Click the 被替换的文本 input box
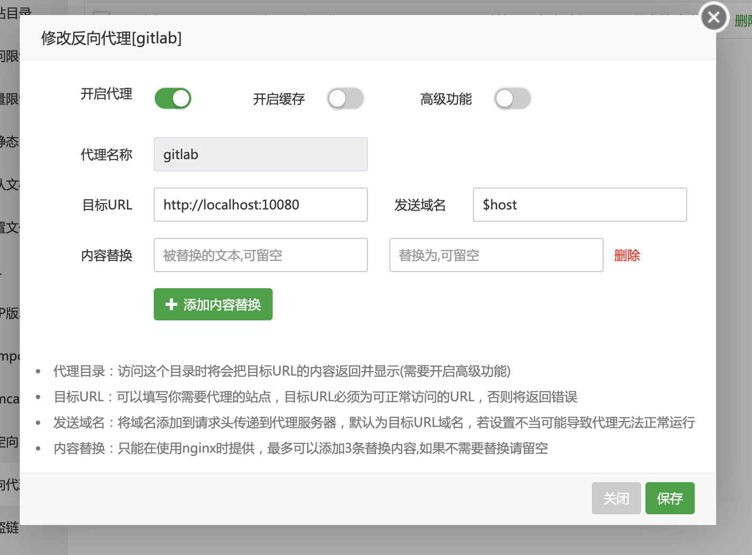The height and width of the screenshot is (555, 752). coord(261,255)
